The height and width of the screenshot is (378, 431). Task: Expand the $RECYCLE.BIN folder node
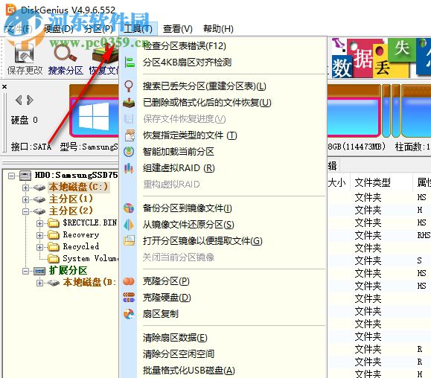click(40, 223)
